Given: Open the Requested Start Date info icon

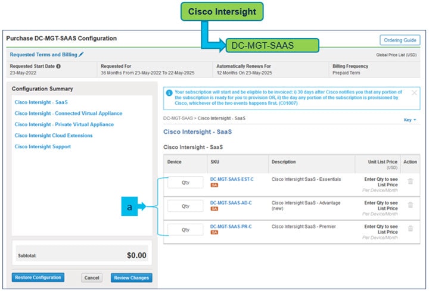Looking at the screenshot, I should point(58,66).
